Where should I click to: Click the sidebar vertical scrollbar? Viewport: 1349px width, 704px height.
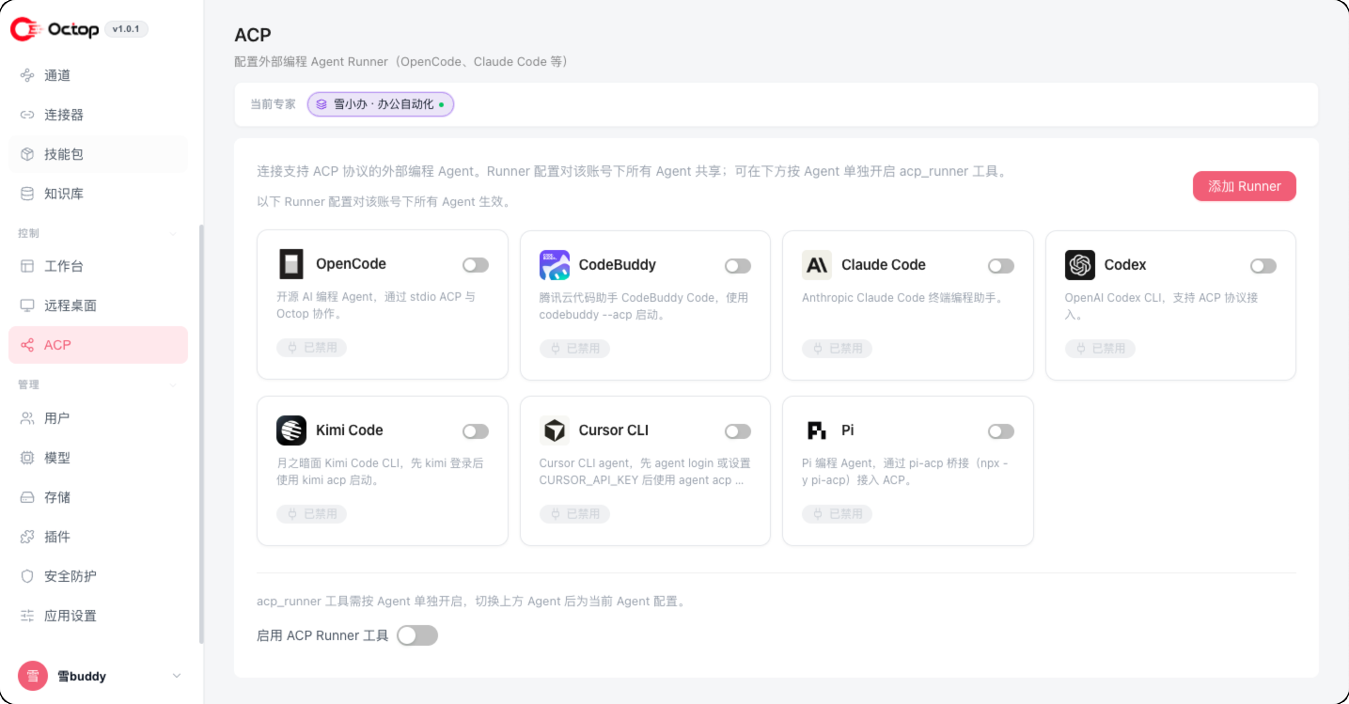pyautogui.click(x=200, y=433)
